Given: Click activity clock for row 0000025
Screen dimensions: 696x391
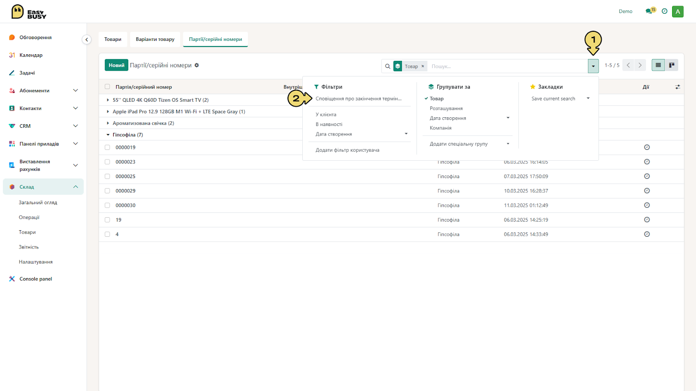Looking at the screenshot, I should 647,176.
